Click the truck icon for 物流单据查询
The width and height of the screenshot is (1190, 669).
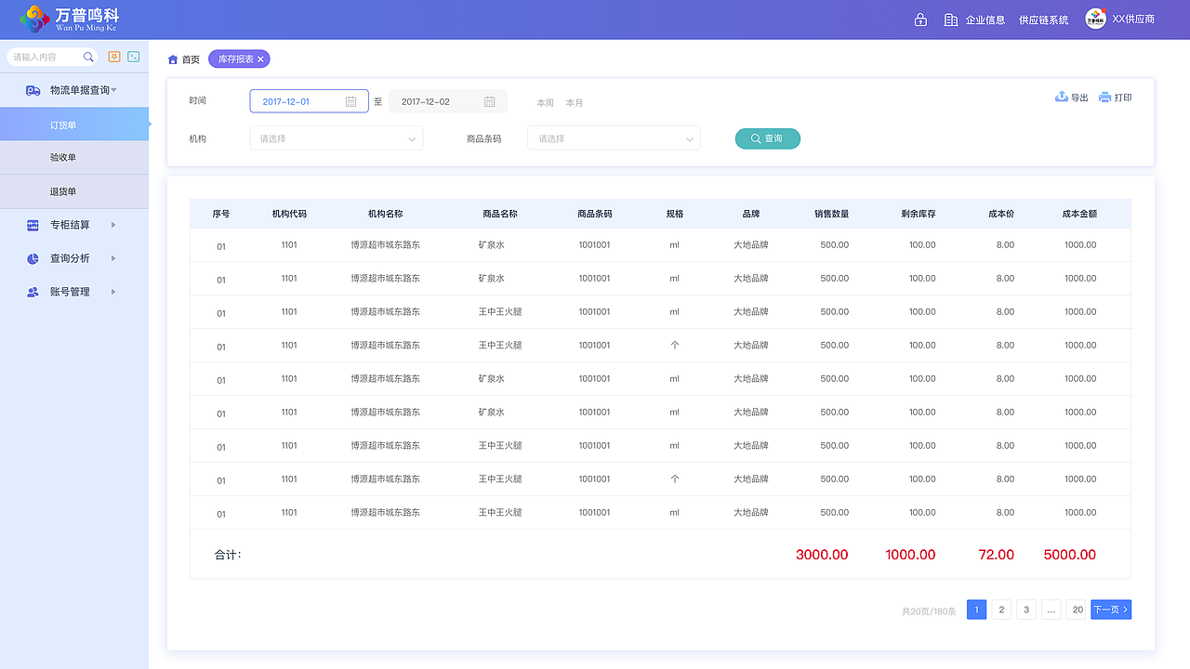pos(33,90)
